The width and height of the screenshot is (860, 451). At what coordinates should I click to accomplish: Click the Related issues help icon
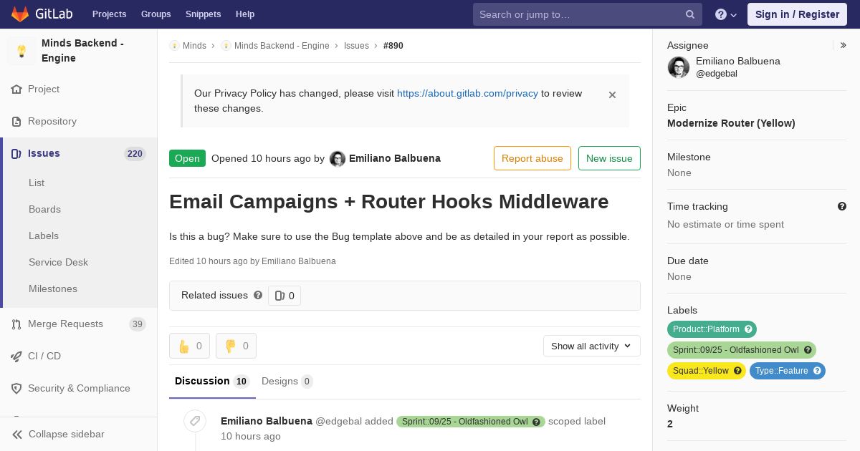point(258,295)
